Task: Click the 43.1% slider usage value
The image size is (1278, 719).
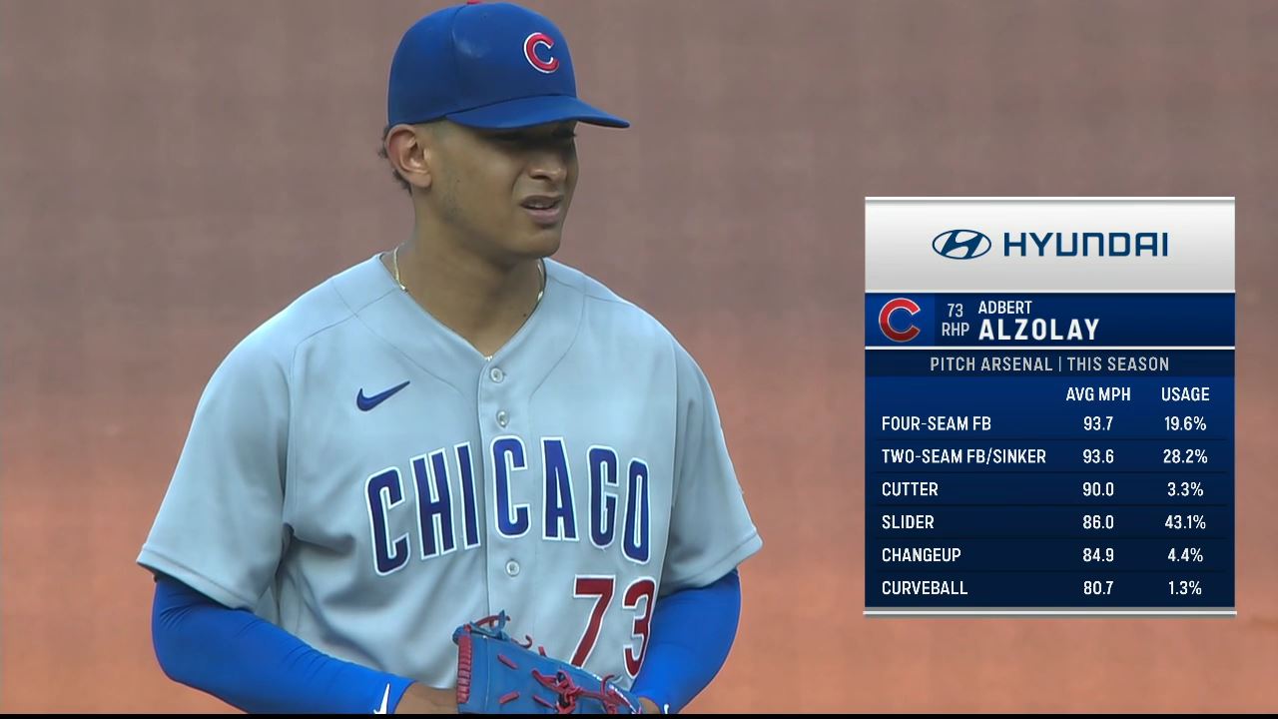Action: pos(1185,522)
